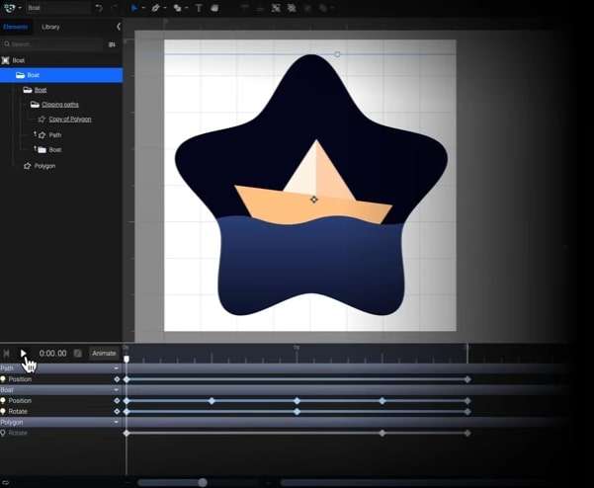Choose the Text tool in toolbar
This screenshot has height=488, width=594.
click(199, 8)
